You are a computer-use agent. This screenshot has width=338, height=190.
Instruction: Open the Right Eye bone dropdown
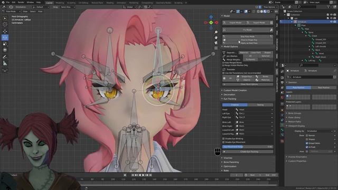pos(255,117)
